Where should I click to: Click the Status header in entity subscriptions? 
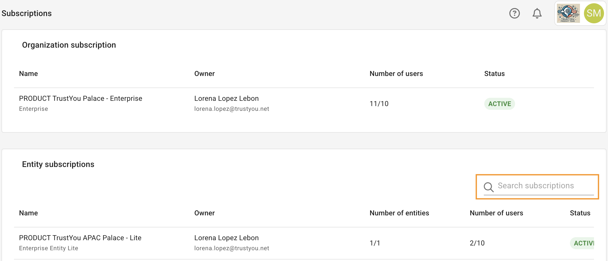pyautogui.click(x=580, y=213)
